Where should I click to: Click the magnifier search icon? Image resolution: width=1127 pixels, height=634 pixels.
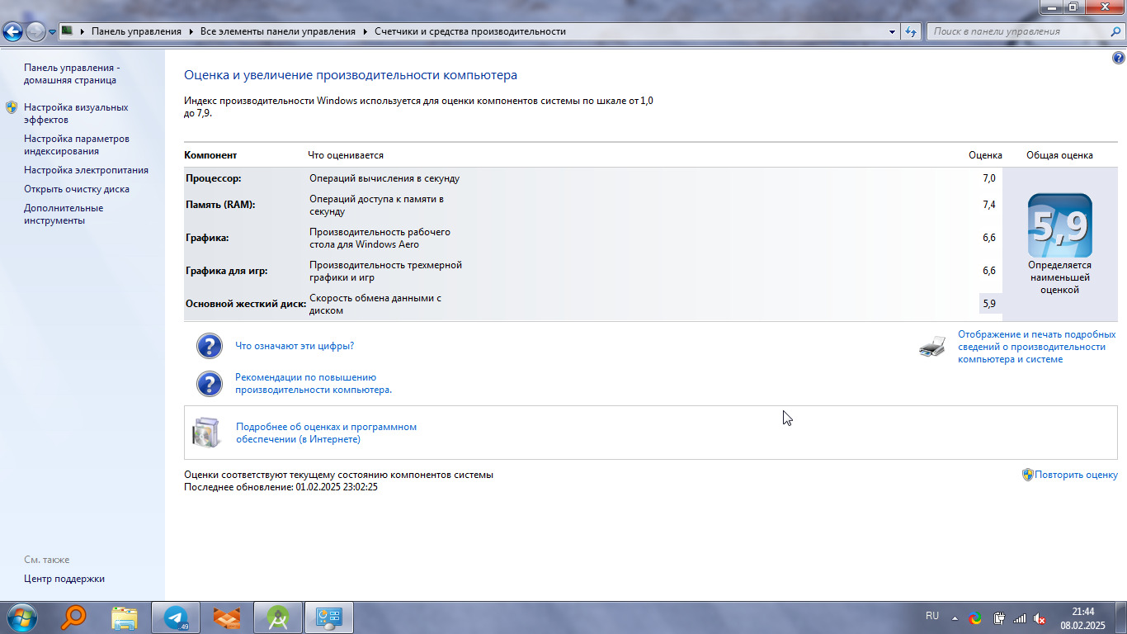[1115, 31]
